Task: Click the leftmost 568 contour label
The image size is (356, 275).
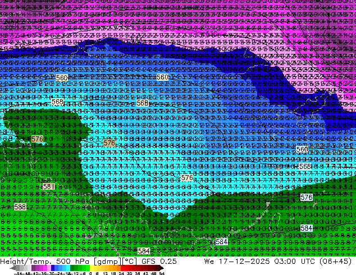Action: coord(57,102)
